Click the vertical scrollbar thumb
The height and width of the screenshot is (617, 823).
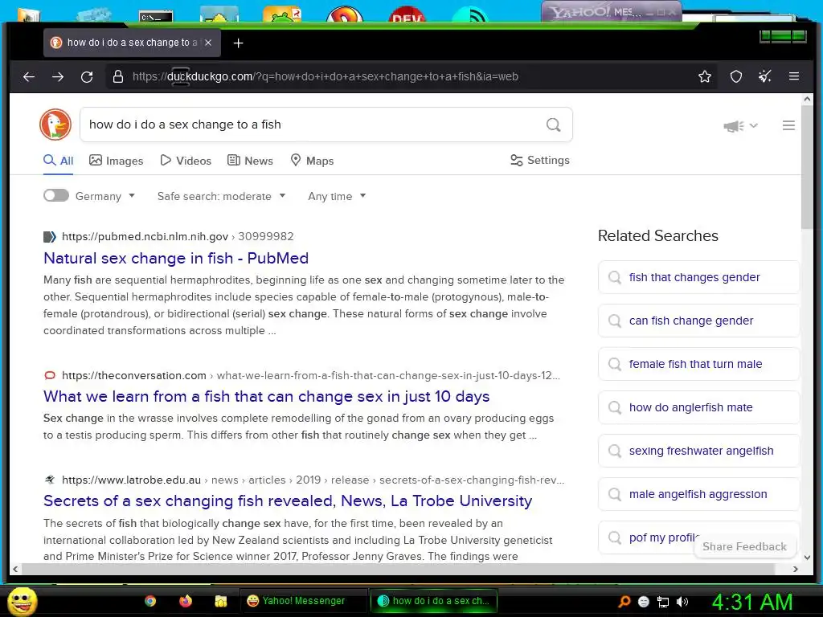coord(807,167)
